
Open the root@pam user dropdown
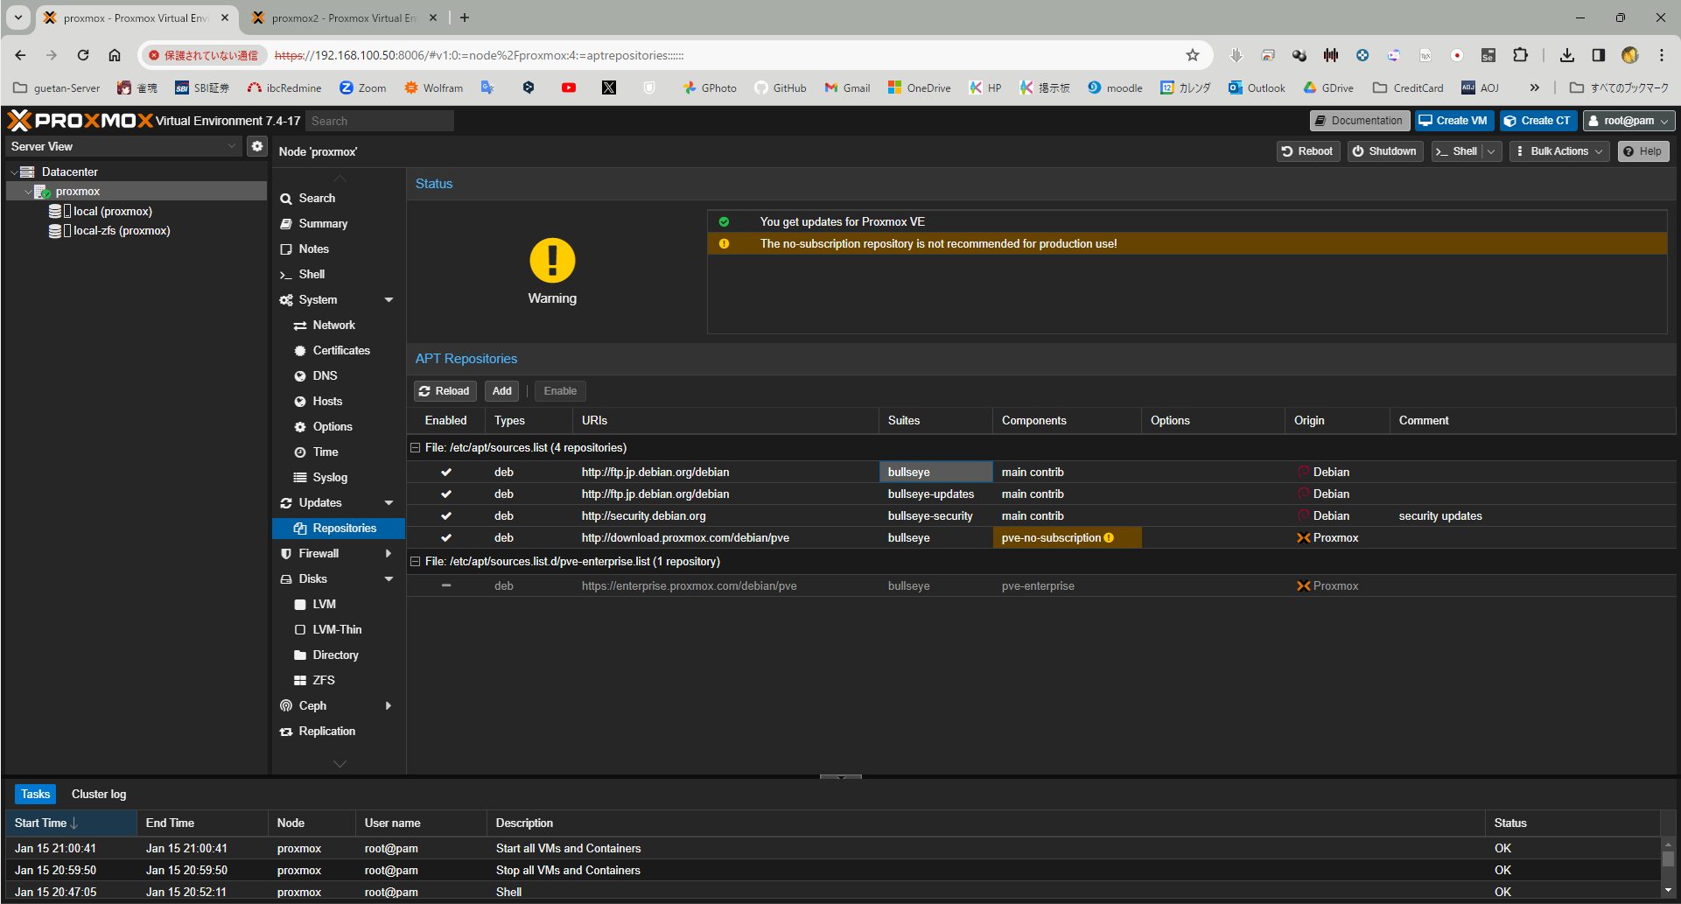[1628, 121]
